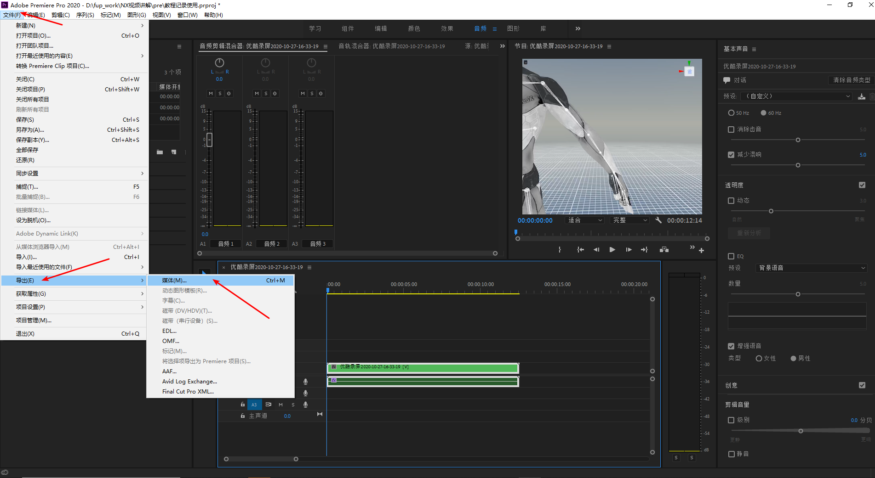Open the 适合 zoom level dropdown
This screenshot has width=875, height=478.
click(x=584, y=220)
